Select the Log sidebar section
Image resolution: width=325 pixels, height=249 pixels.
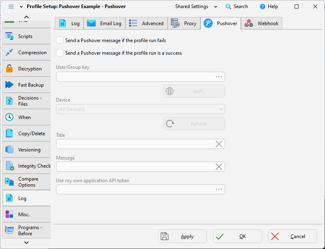tap(27, 198)
